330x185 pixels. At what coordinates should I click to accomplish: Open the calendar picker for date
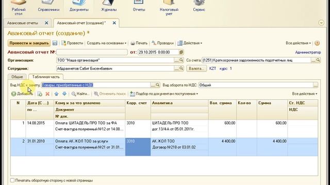(x=181, y=52)
